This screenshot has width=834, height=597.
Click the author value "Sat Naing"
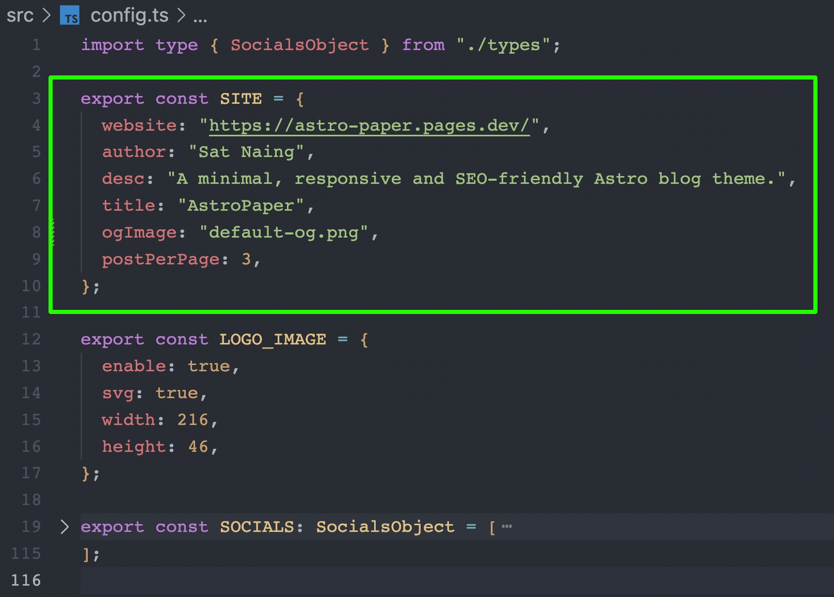(x=246, y=152)
